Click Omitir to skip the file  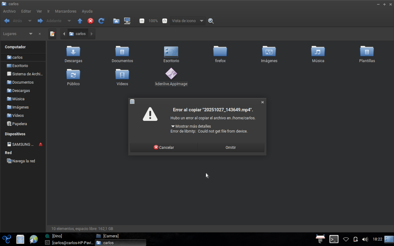(231, 148)
